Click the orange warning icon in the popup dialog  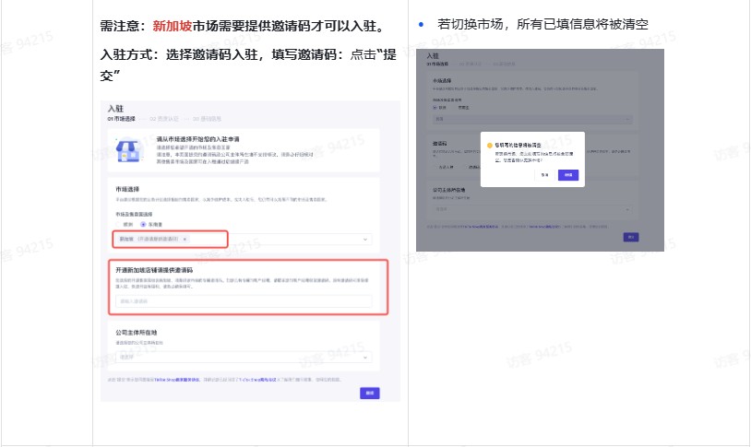[x=490, y=146]
